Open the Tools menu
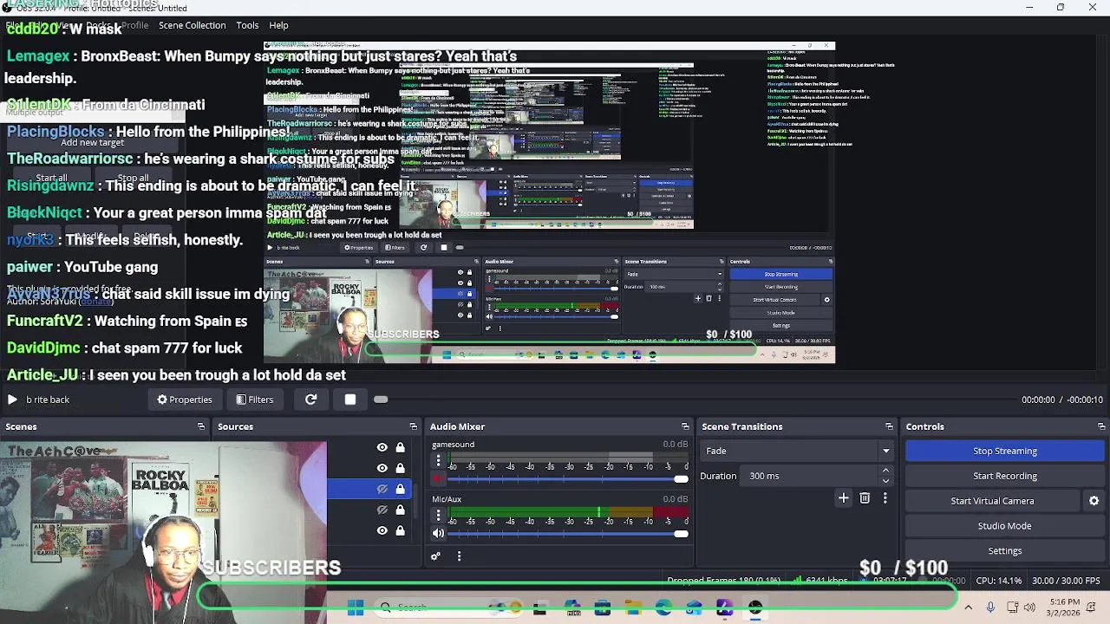 (247, 25)
